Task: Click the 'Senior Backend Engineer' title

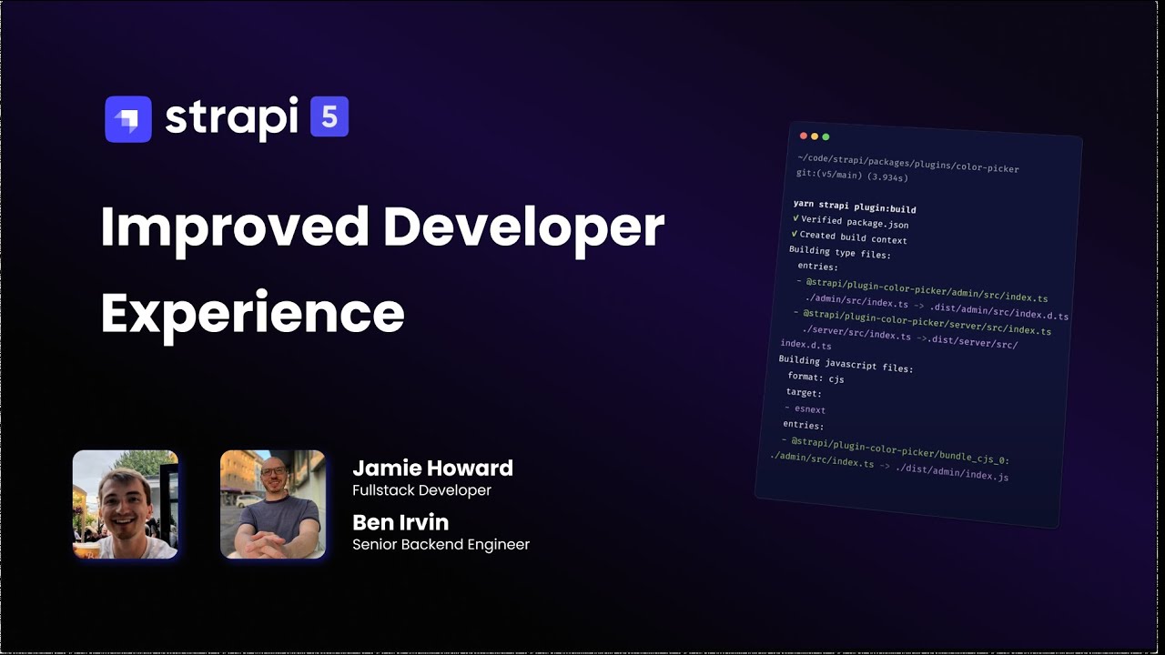Action: 441,545
